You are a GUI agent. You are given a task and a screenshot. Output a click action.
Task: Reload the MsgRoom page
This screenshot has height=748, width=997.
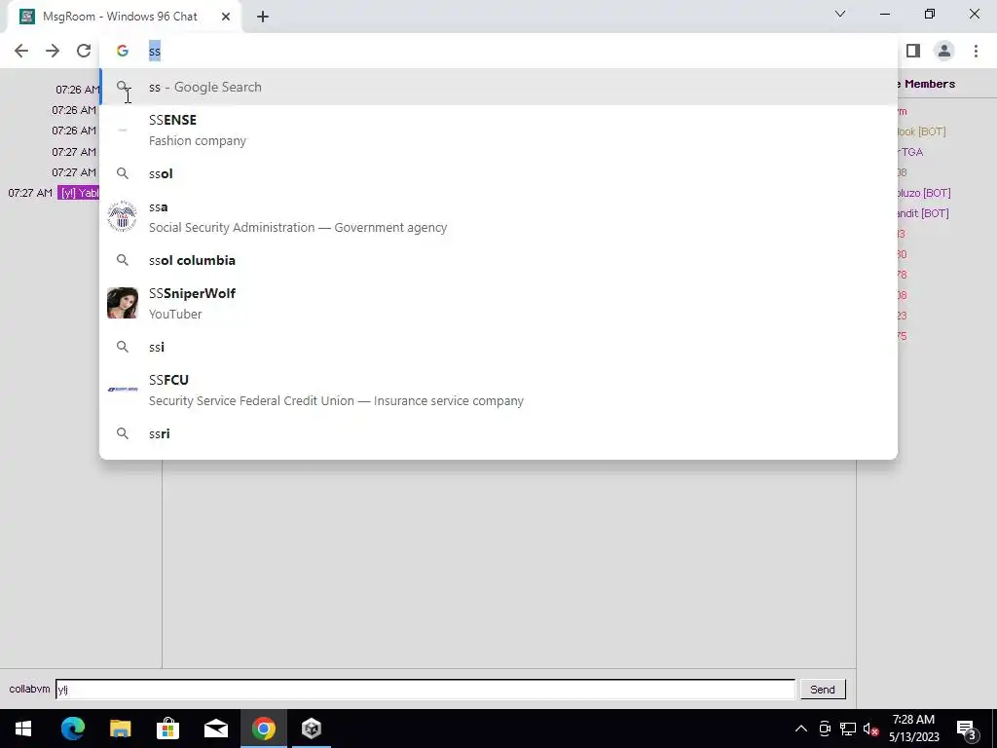click(84, 51)
